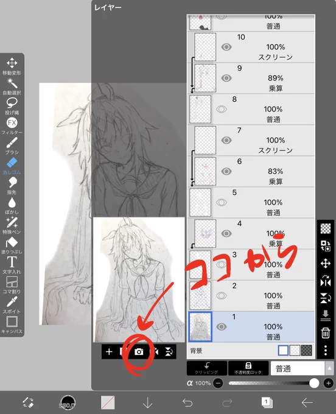Import photo with the camera icon
Viewport: 336px width, 414px height.
(139, 352)
